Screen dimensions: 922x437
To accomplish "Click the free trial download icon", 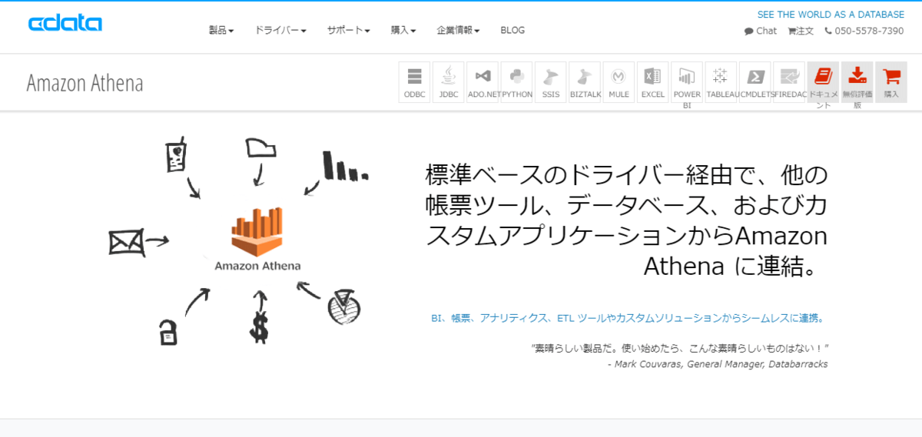I will pyautogui.click(x=857, y=82).
